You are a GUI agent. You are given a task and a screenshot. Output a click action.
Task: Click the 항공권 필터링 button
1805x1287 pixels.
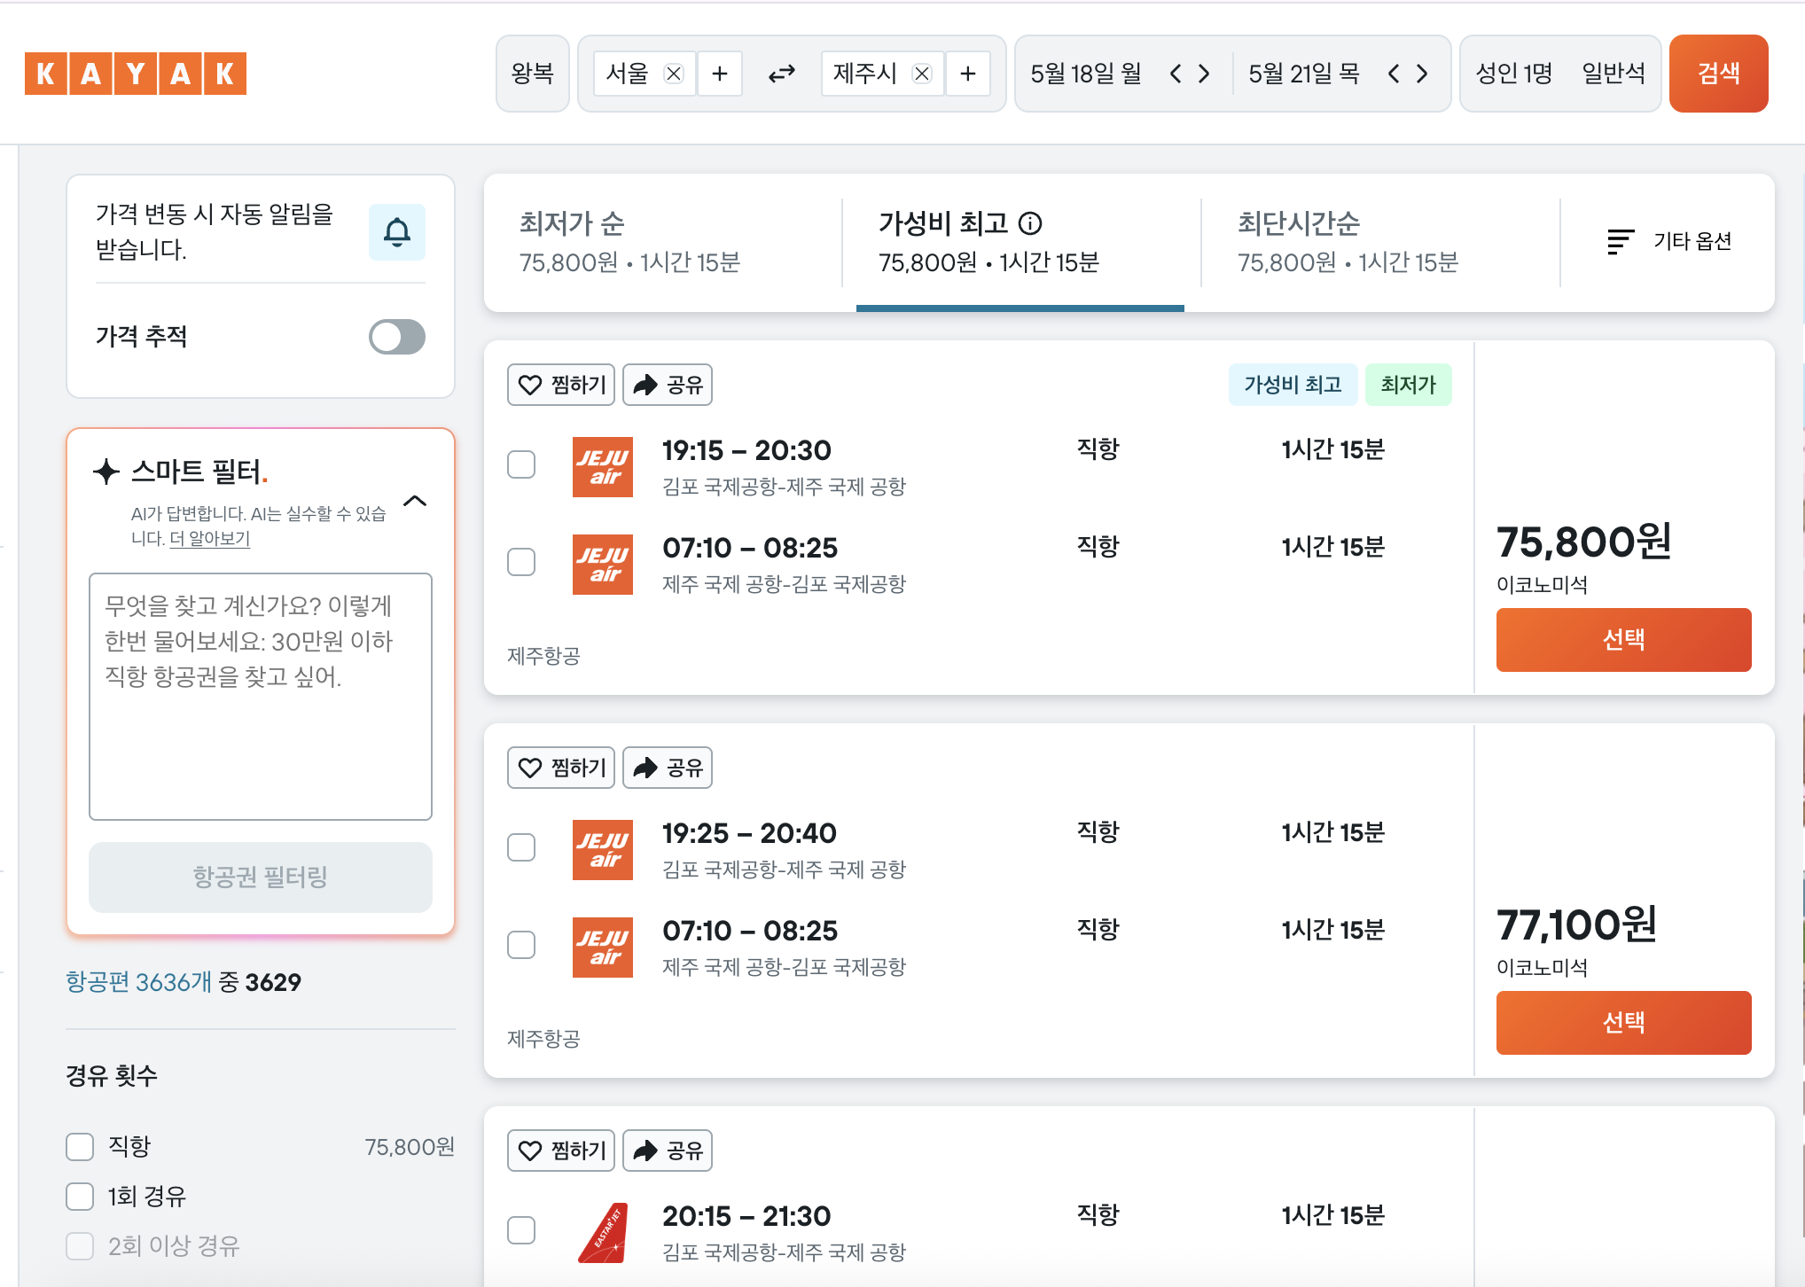tap(261, 877)
